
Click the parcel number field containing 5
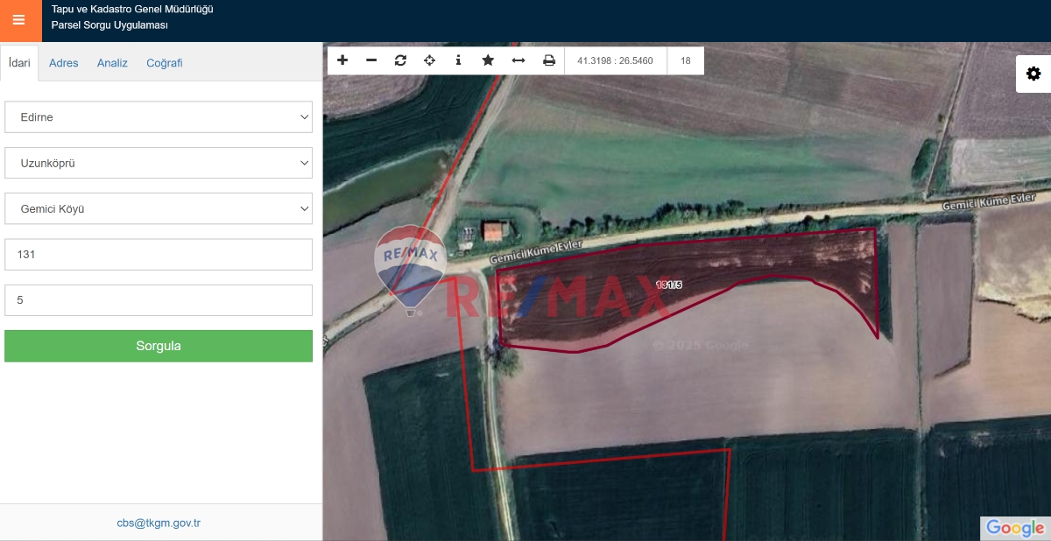click(158, 299)
